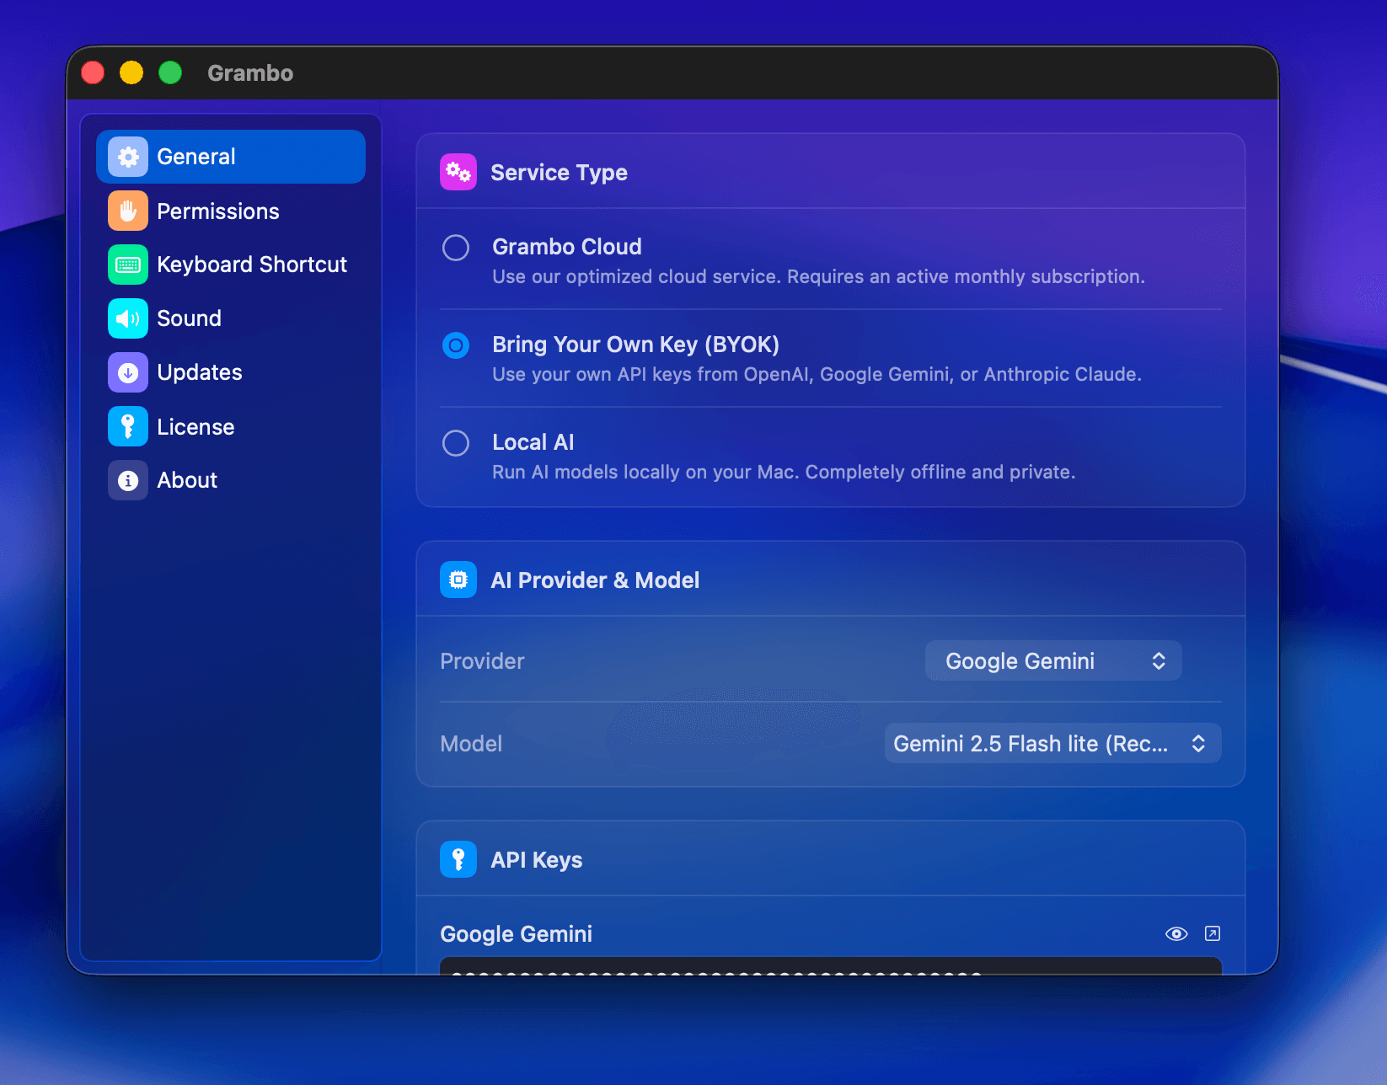Switch to the License tab
Screen dimensions: 1387x1085
(x=231, y=426)
